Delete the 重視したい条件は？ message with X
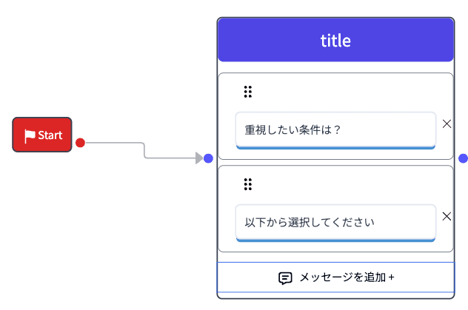Viewport: 468px width, 310px height. click(447, 124)
